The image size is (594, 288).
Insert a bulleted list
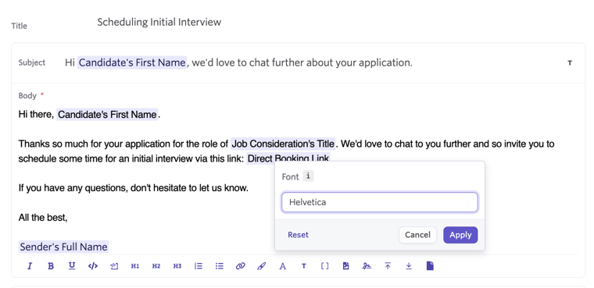tap(220, 266)
